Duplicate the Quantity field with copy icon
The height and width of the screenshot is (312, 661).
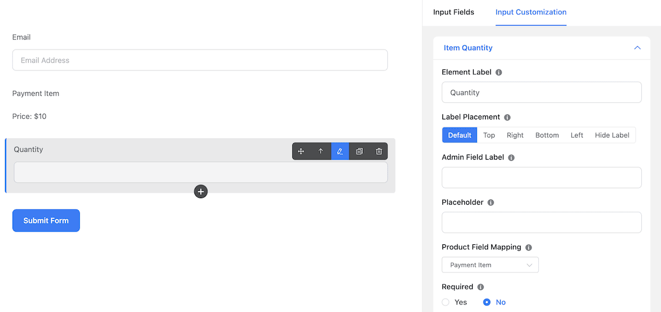coord(359,151)
